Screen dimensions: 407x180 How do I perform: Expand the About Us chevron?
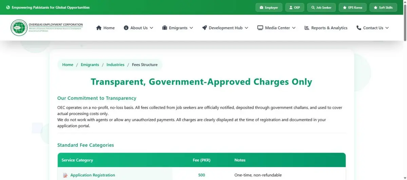click(151, 28)
